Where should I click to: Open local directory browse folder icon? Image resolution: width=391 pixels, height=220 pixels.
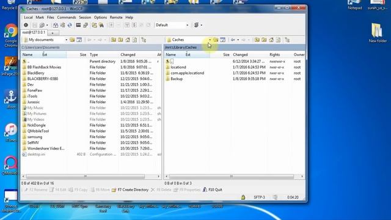click(72, 40)
